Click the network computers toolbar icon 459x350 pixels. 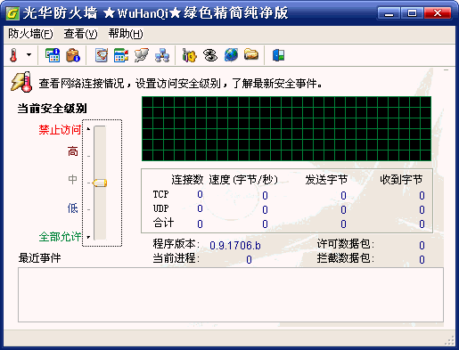(x=162, y=55)
